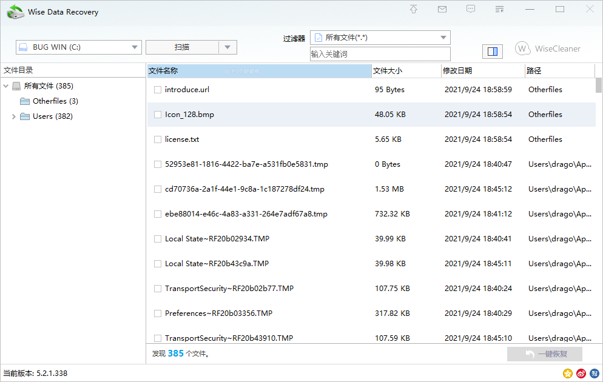This screenshot has height=382, width=603.
Task: Open the yellow favorites star icon
Action: [568, 374]
